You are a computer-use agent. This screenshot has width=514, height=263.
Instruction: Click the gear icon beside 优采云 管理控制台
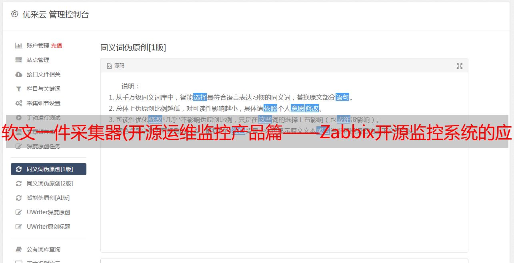[15, 14]
